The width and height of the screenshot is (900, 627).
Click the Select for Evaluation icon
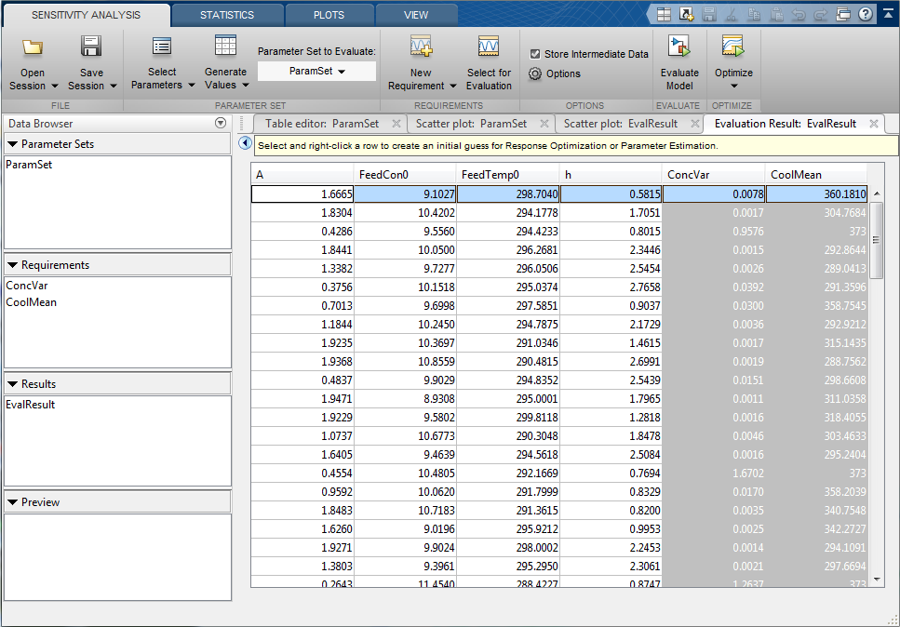coord(489,47)
